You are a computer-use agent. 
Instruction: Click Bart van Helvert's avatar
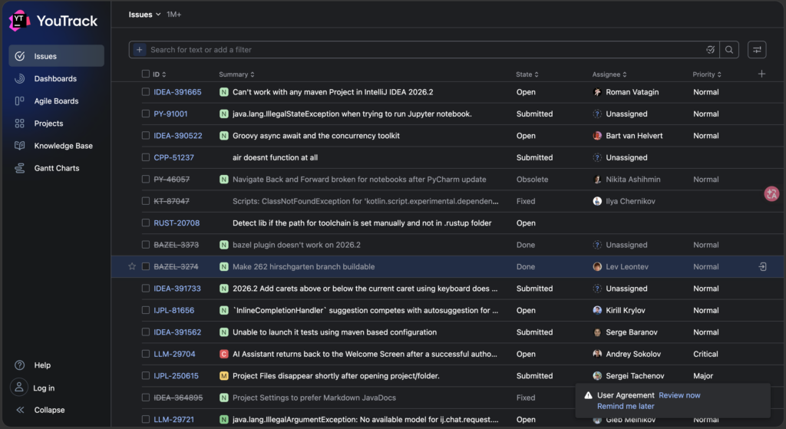pos(597,135)
